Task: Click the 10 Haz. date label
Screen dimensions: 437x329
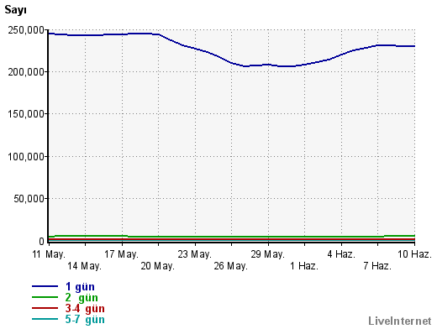Action: tap(414, 254)
